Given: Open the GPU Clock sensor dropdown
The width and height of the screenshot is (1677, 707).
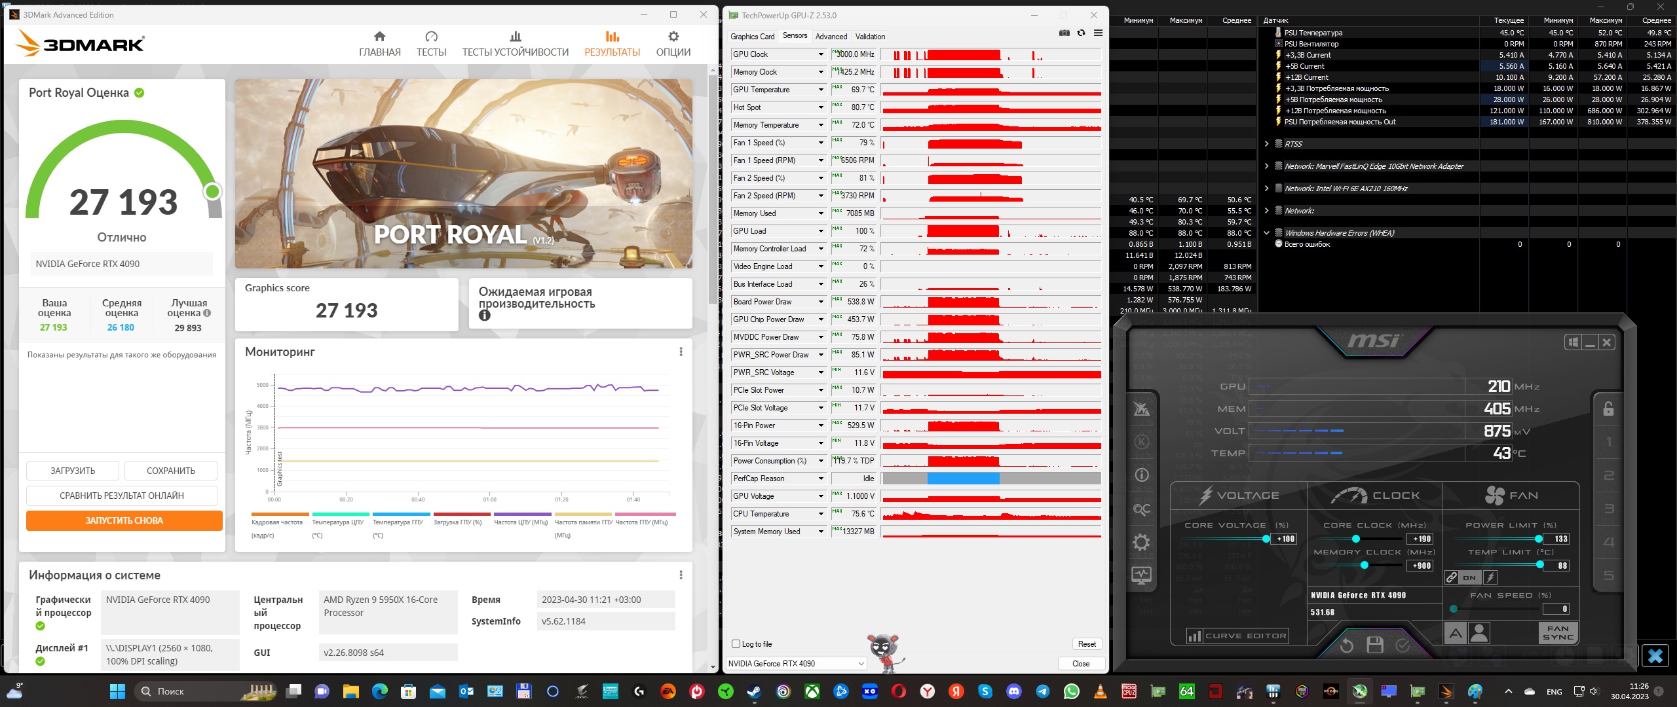Looking at the screenshot, I should tap(821, 54).
